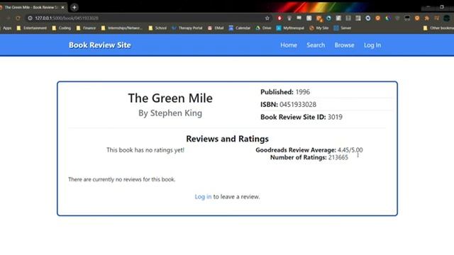
Task: Open Browse page from navbar
Action: click(344, 45)
